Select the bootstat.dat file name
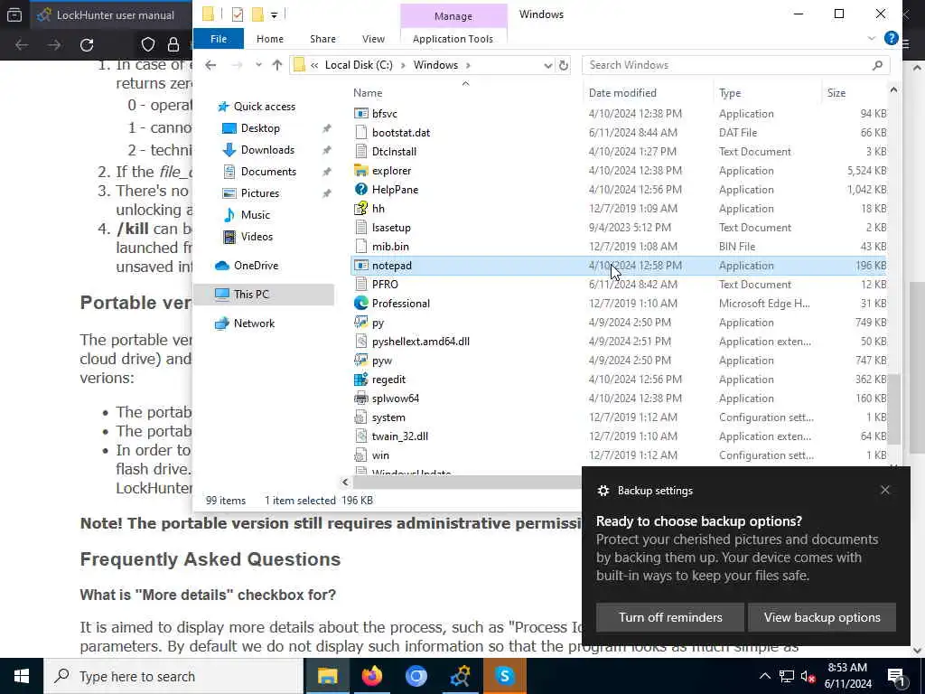 [x=401, y=133]
